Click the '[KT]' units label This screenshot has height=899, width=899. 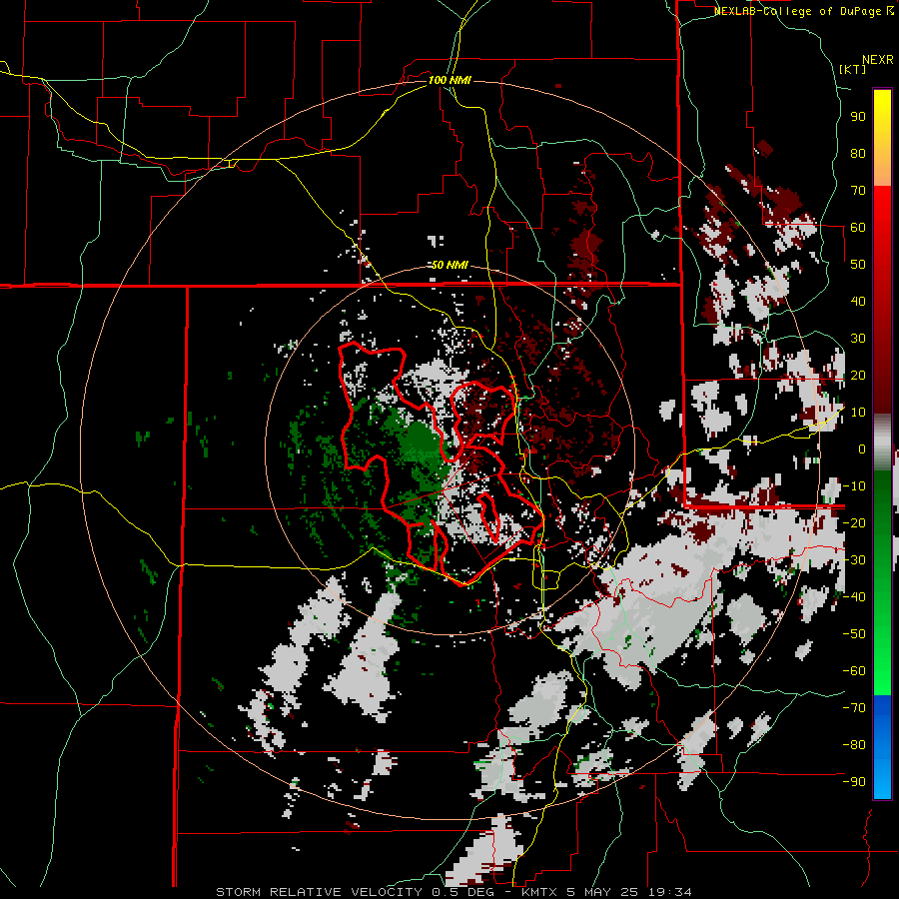[x=853, y=69]
